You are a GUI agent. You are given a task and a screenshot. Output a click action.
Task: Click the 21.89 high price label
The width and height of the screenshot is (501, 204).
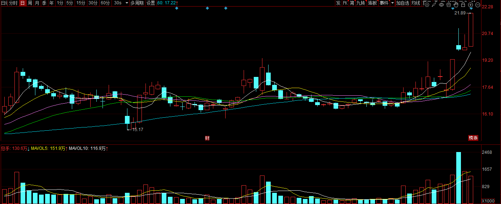[460, 13]
